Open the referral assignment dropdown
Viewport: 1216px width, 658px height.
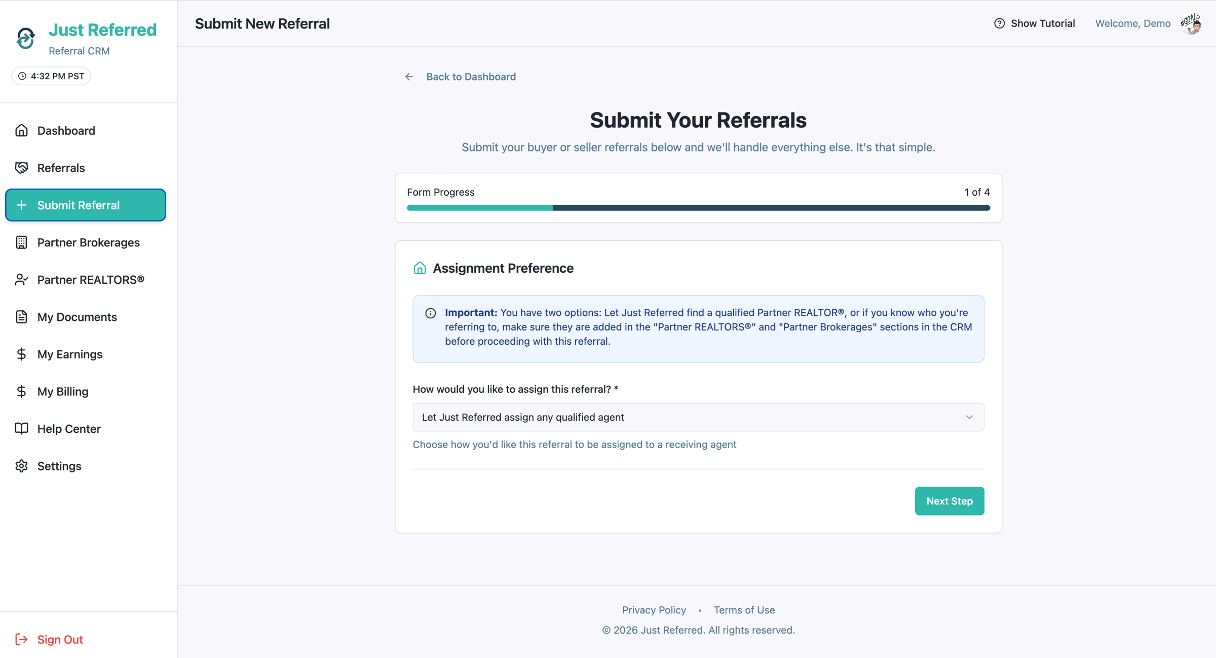[x=698, y=417]
